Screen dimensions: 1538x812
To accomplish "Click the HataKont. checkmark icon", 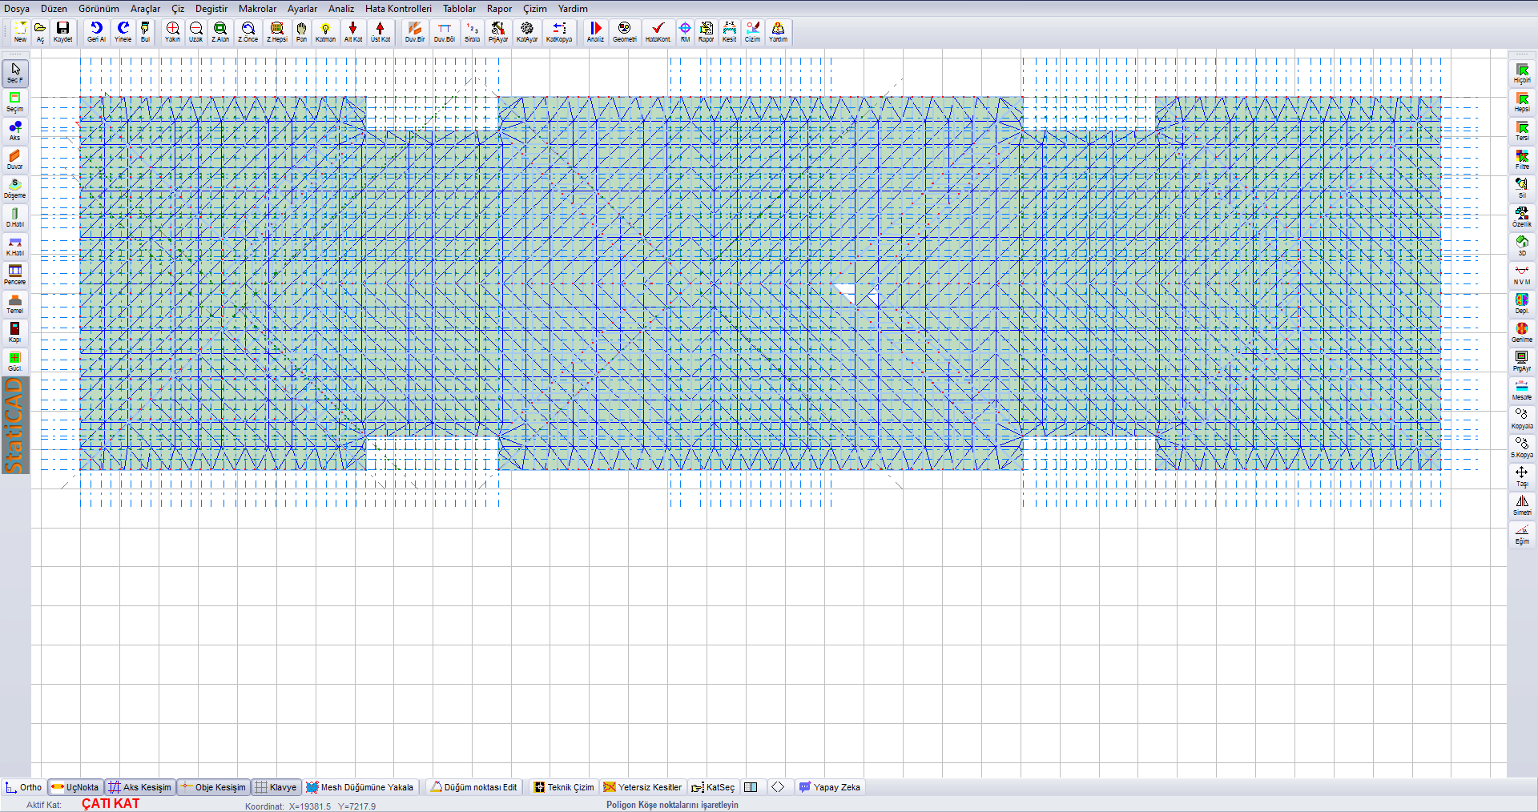I will (658, 32).
